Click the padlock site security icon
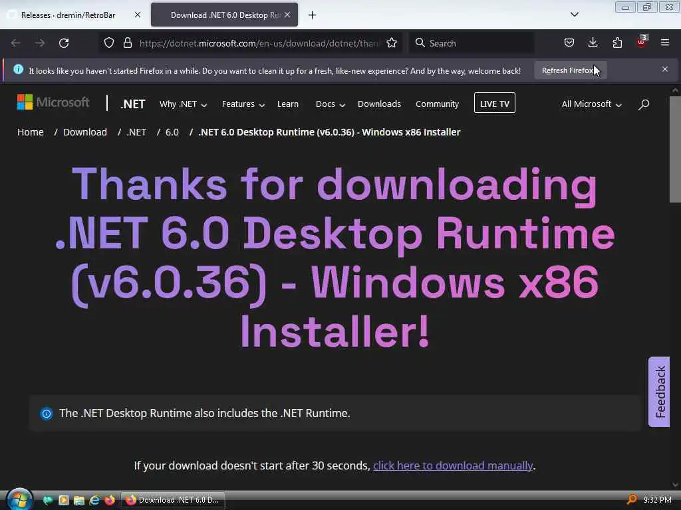The height and width of the screenshot is (510, 681). pos(127,43)
